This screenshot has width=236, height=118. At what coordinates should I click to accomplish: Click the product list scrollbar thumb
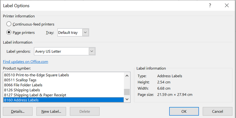(x=127, y=92)
